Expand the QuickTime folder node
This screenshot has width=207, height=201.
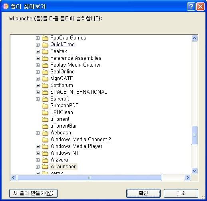click(x=38, y=45)
